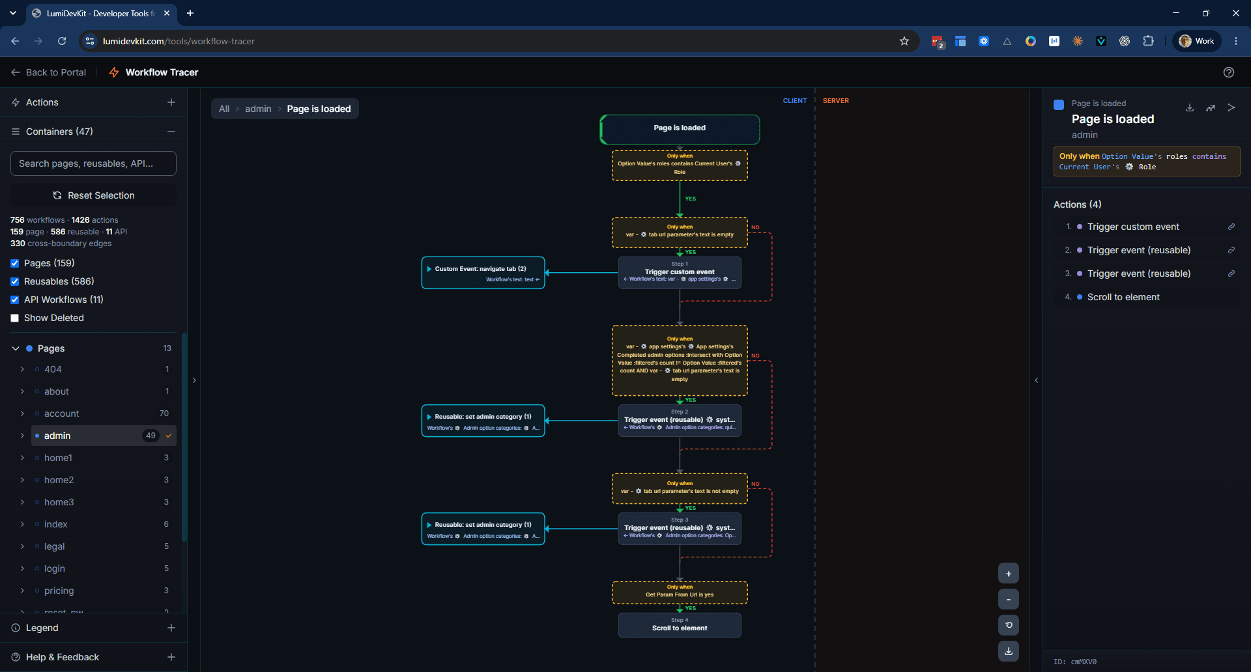Collapse the Containers (47) section
1251x672 pixels.
[x=171, y=132]
